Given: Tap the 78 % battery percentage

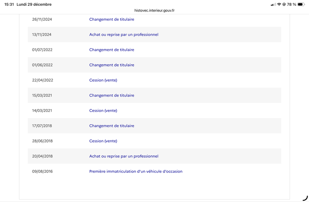Looking at the screenshot, I should click(x=292, y=4).
